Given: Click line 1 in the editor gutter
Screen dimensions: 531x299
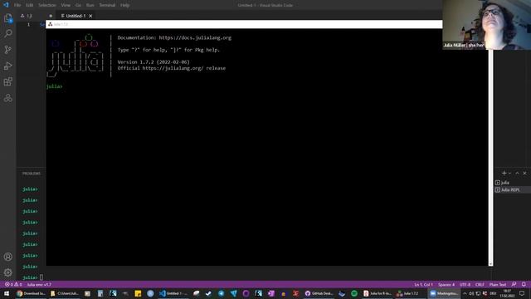Looking at the screenshot, I should [28, 24].
